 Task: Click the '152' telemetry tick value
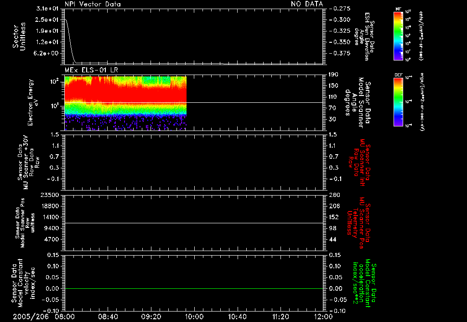pyautogui.click(x=334, y=217)
